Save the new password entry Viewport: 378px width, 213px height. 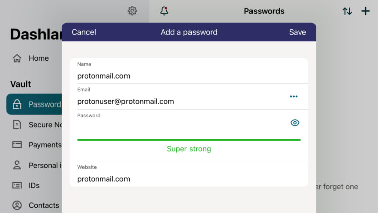[x=297, y=32]
